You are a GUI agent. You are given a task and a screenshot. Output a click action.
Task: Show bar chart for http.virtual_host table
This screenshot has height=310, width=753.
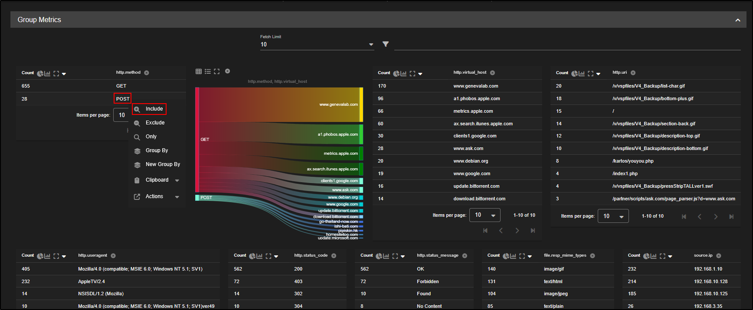[x=403, y=74]
